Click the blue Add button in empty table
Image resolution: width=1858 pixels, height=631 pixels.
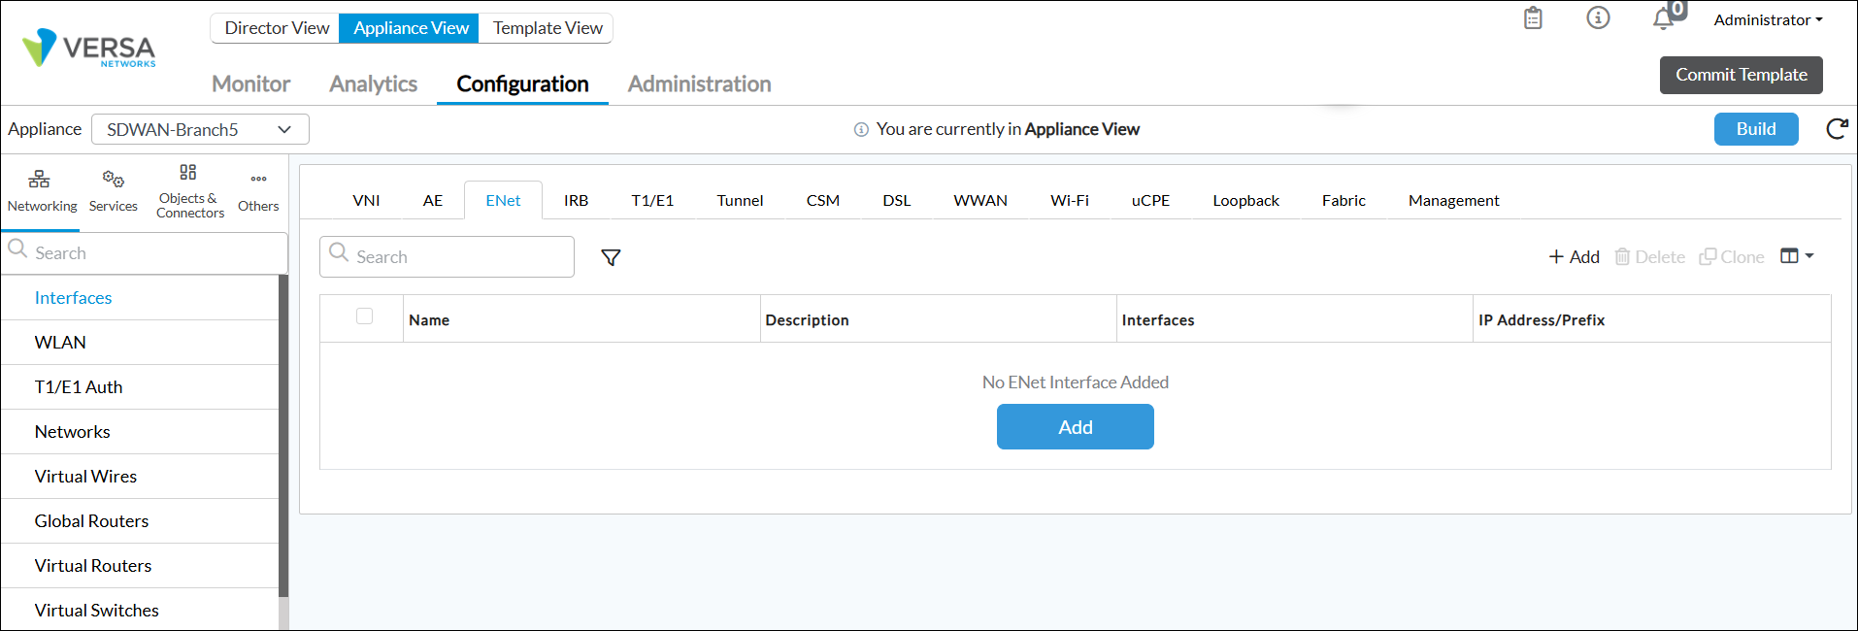click(1075, 427)
